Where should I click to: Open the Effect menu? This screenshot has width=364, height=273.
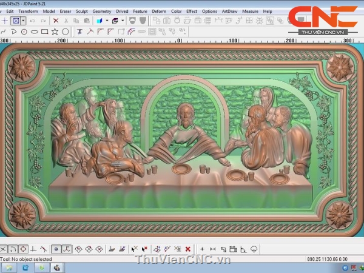[192, 11]
